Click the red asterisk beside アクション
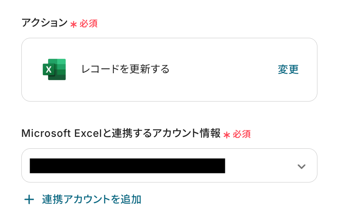 tap(74, 24)
